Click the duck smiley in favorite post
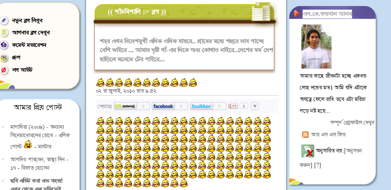The width and height of the screenshot is (391, 190). (28, 144)
